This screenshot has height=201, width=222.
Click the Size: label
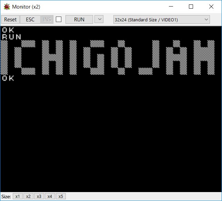click(6, 197)
